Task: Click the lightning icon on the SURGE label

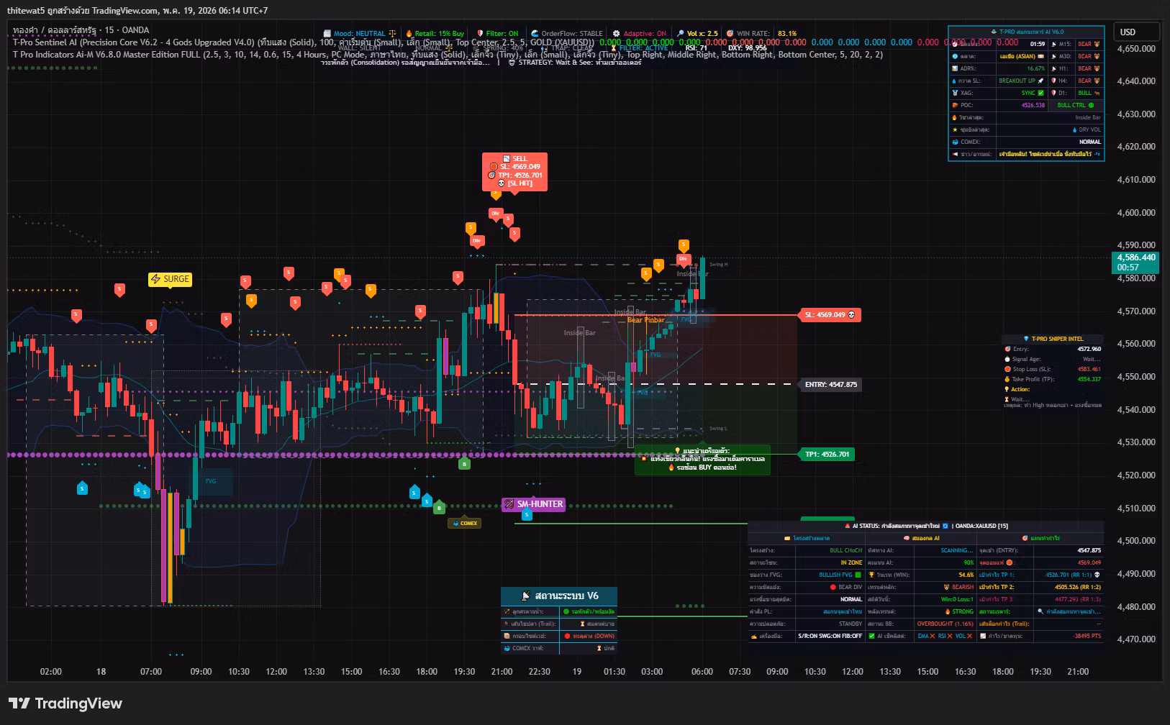Action: 156,279
